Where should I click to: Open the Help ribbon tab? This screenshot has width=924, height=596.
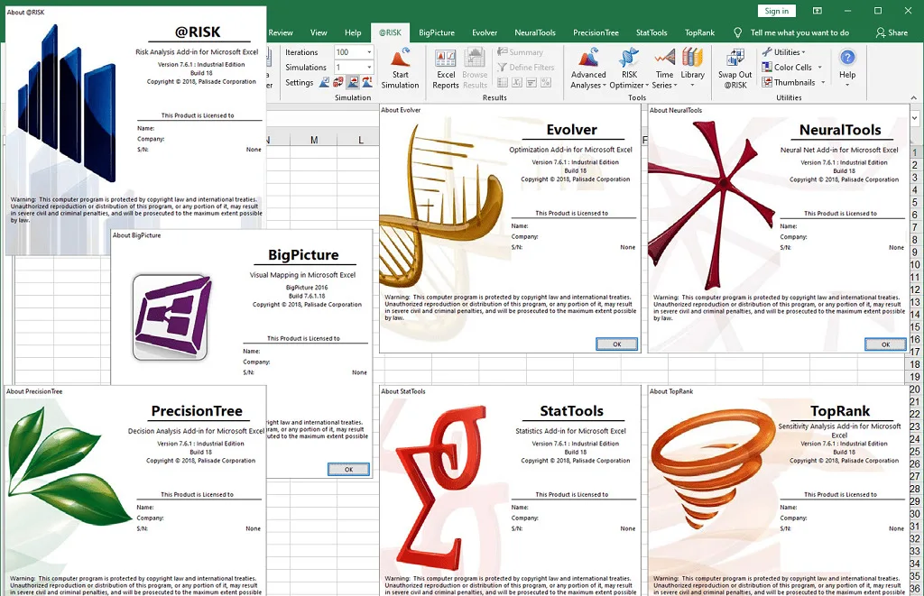coord(353,33)
